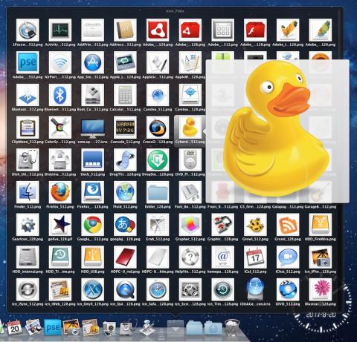The width and height of the screenshot is (357, 342).
Task: Open the blue folder_128.png icon
Action: coord(158,192)
